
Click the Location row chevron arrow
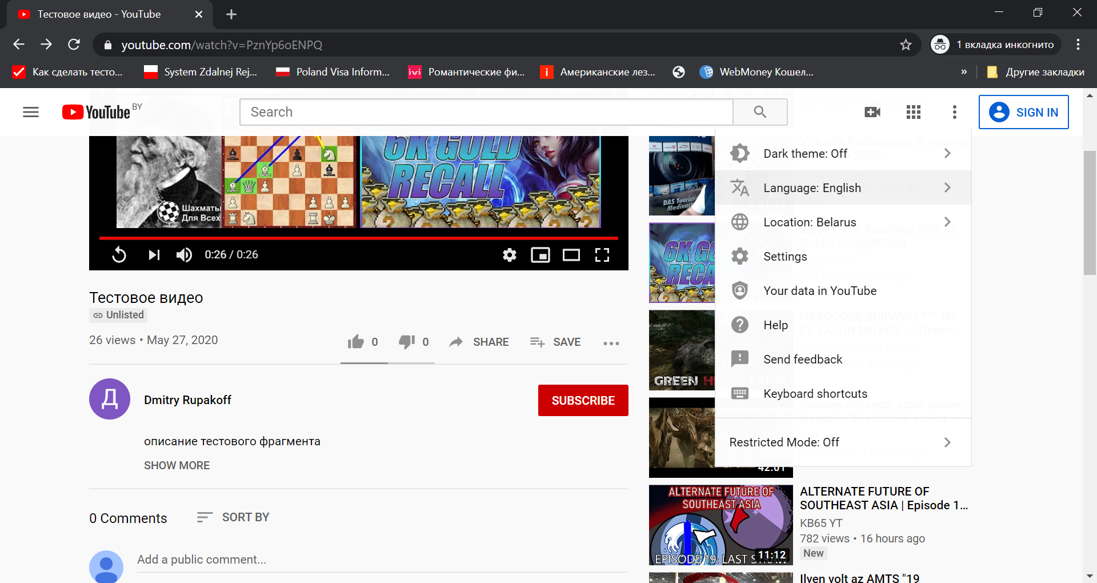(x=947, y=222)
